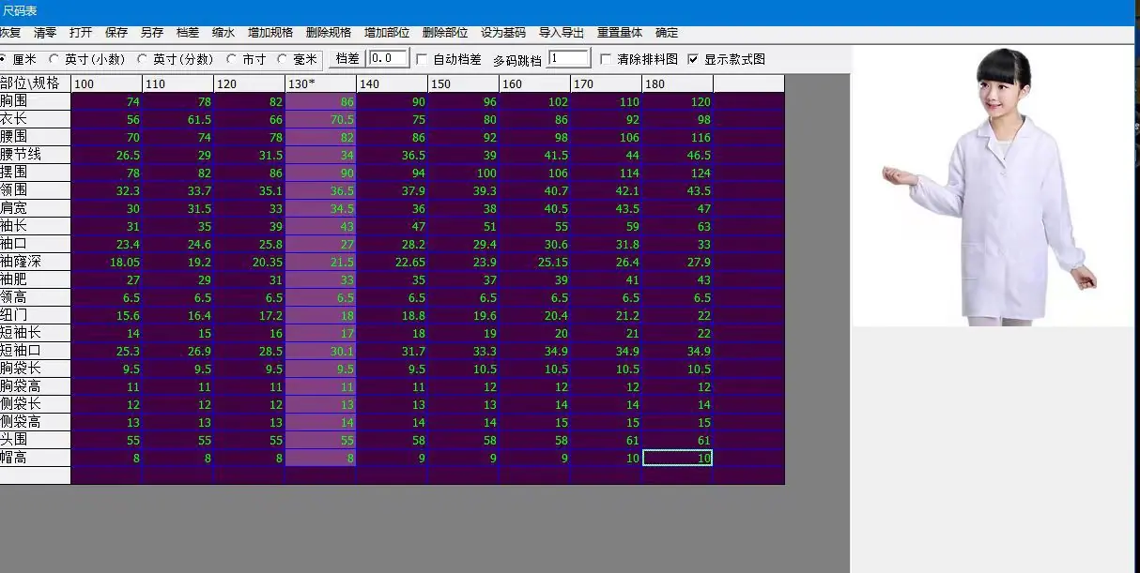Open the 打开 menu item
1140x573 pixels.
point(81,32)
